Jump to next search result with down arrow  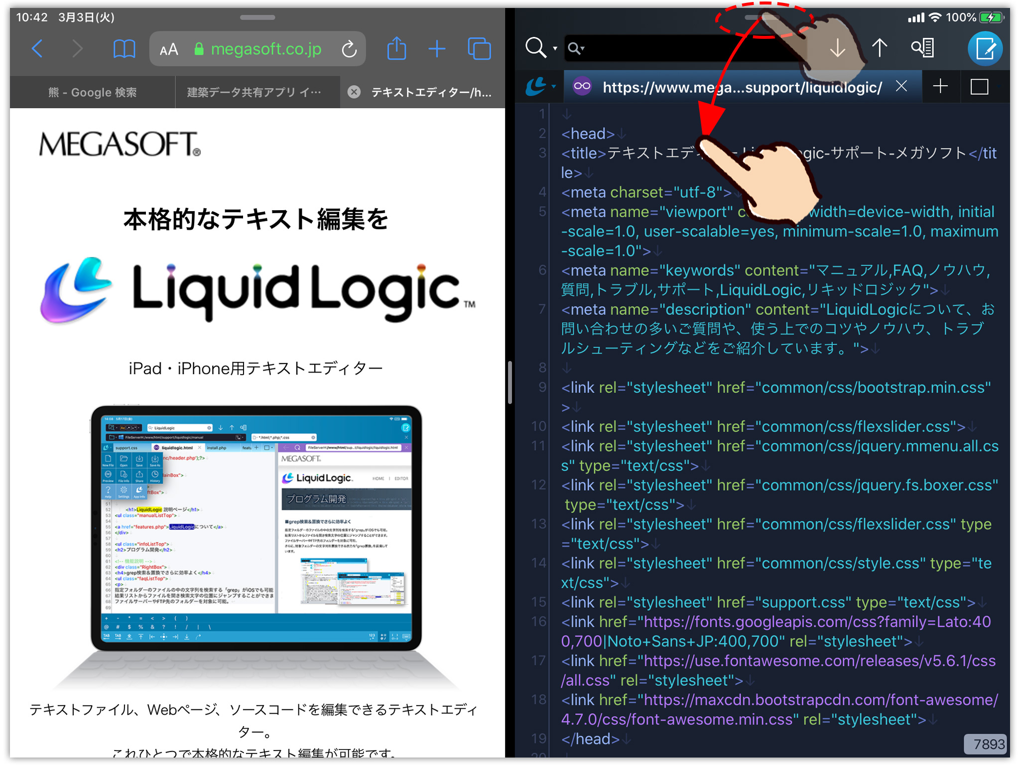pyautogui.click(x=838, y=48)
